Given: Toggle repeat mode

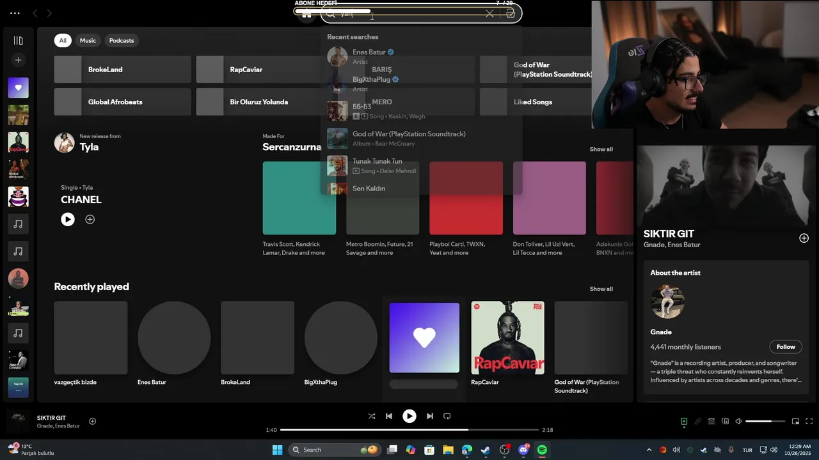Looking at the screenshot, I should (x=447, y=416).
